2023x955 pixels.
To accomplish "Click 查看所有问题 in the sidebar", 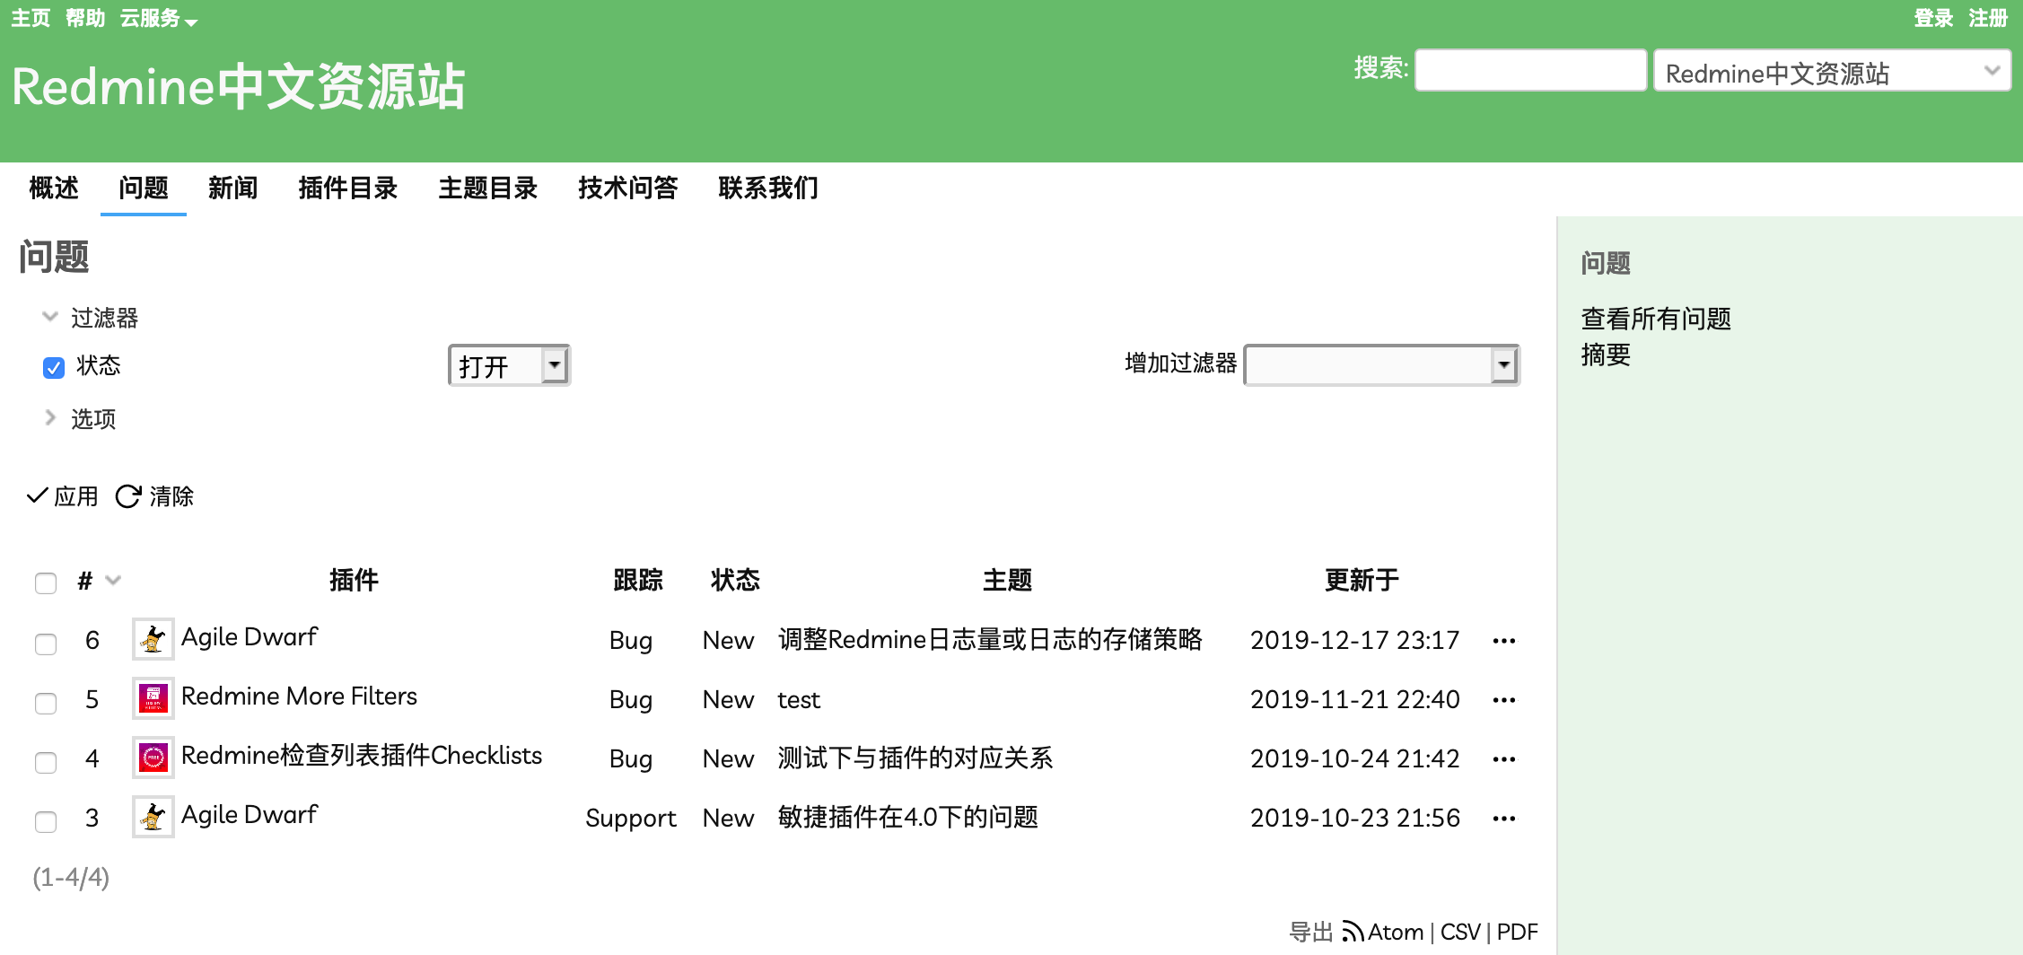I will [1656, 319].
